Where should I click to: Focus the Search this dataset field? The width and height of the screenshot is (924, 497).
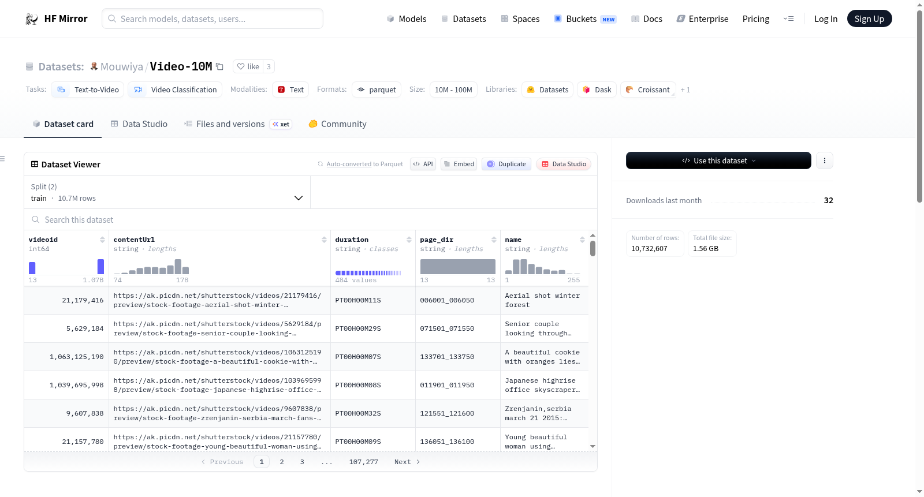(x=311, y=220)
